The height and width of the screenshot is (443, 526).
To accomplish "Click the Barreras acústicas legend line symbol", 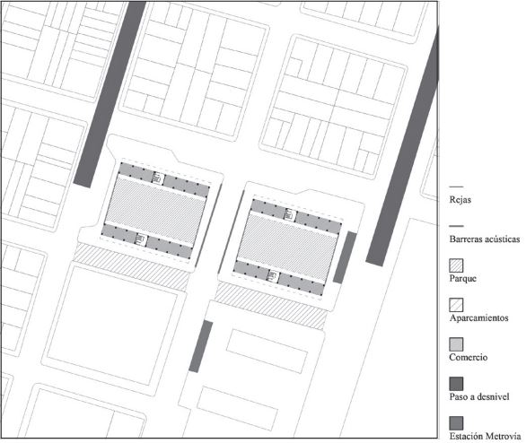I will [456, 226].
